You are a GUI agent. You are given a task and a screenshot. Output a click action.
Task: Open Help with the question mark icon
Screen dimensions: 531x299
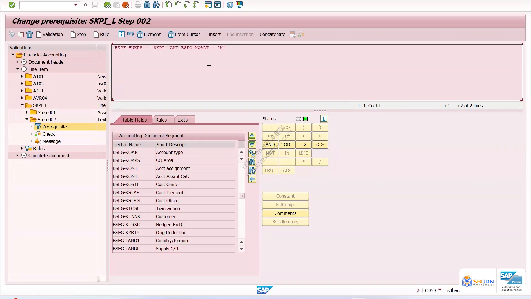[230, 5]
